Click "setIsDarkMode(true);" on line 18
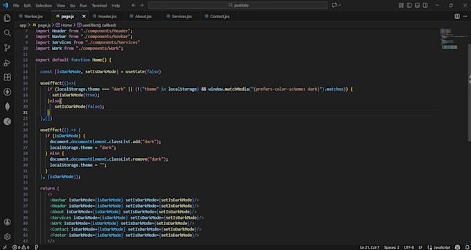Viewport: 471px width, 250px height. 75,95
